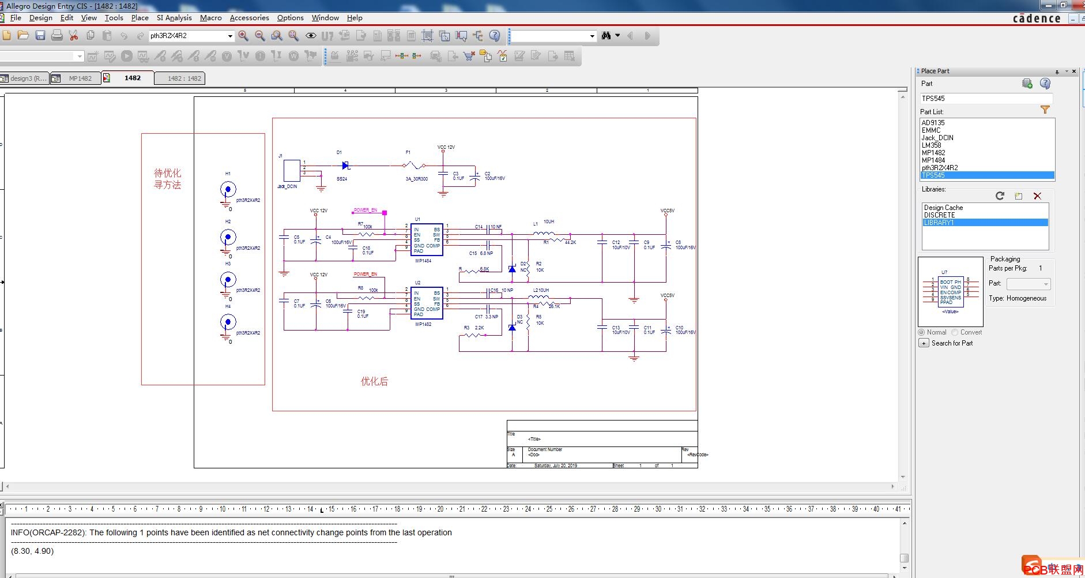Click the New document icon
The height and width of the screenshot is (578, 1085).
6,36
